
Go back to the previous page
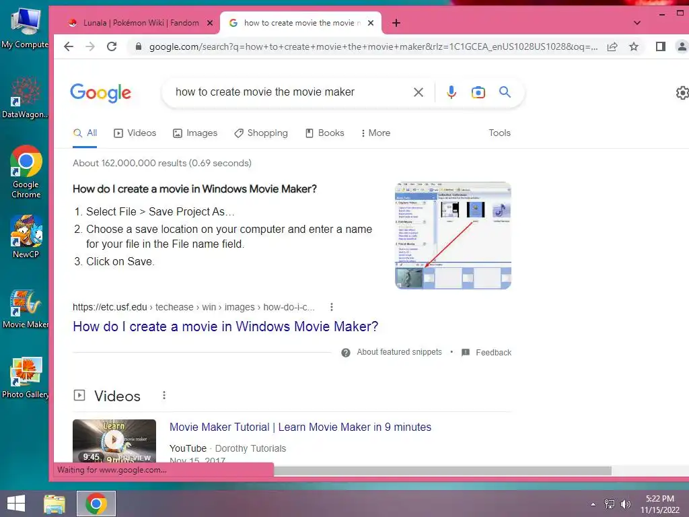click(69, 46)
